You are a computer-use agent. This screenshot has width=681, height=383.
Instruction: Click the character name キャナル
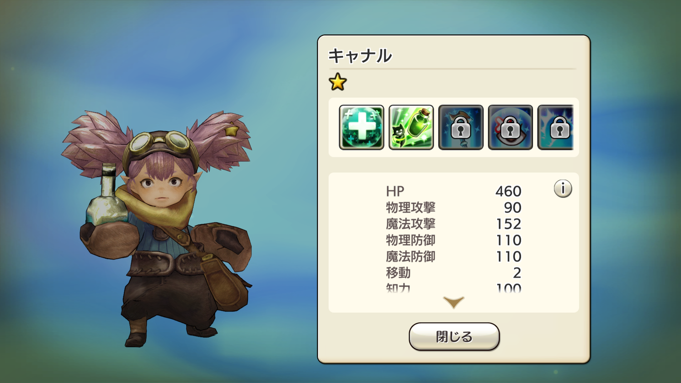[360, 56]
